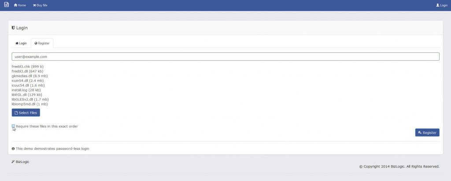The image size is (451, 181).
Task: Click the shield icon beside Login heading
Action: coord(13,28)
